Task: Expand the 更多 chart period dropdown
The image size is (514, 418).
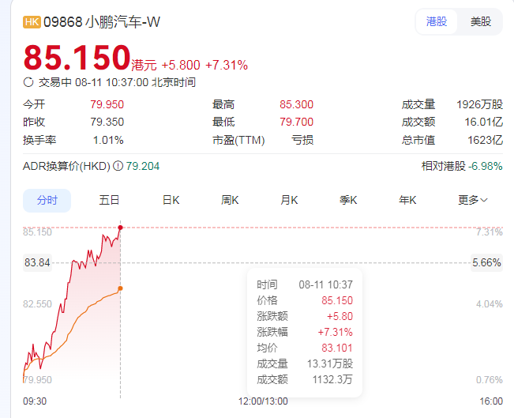Action: 473,200
